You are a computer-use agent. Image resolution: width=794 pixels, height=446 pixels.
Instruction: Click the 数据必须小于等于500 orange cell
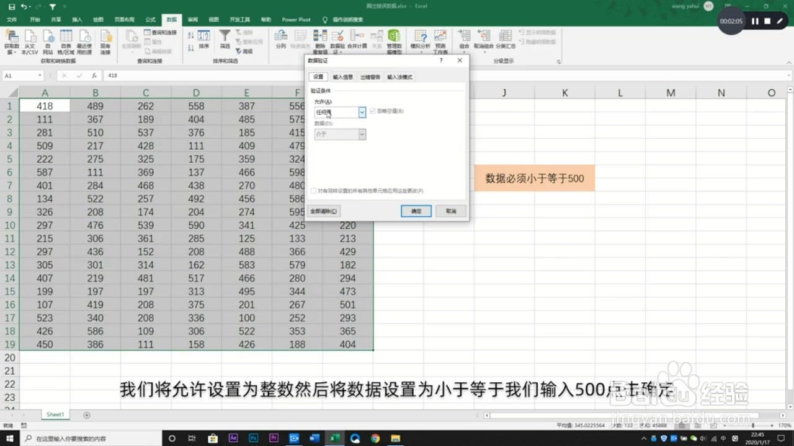(x=535, y=178)
